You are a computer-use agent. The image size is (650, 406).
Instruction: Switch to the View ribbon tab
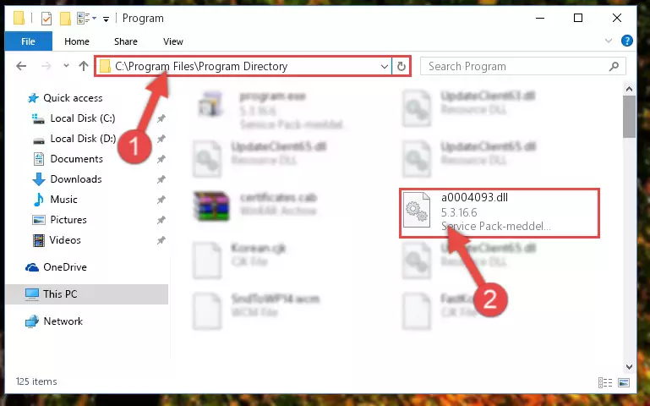click(173, 41)
